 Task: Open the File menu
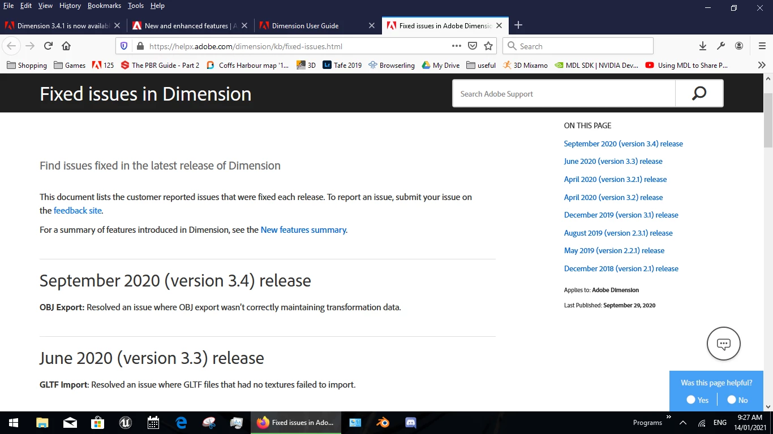pyautogui.click(x=8, y=6)
